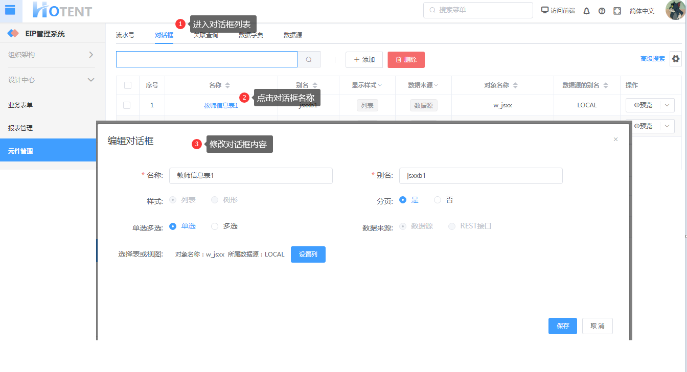Click the 设置列 button

308,254
